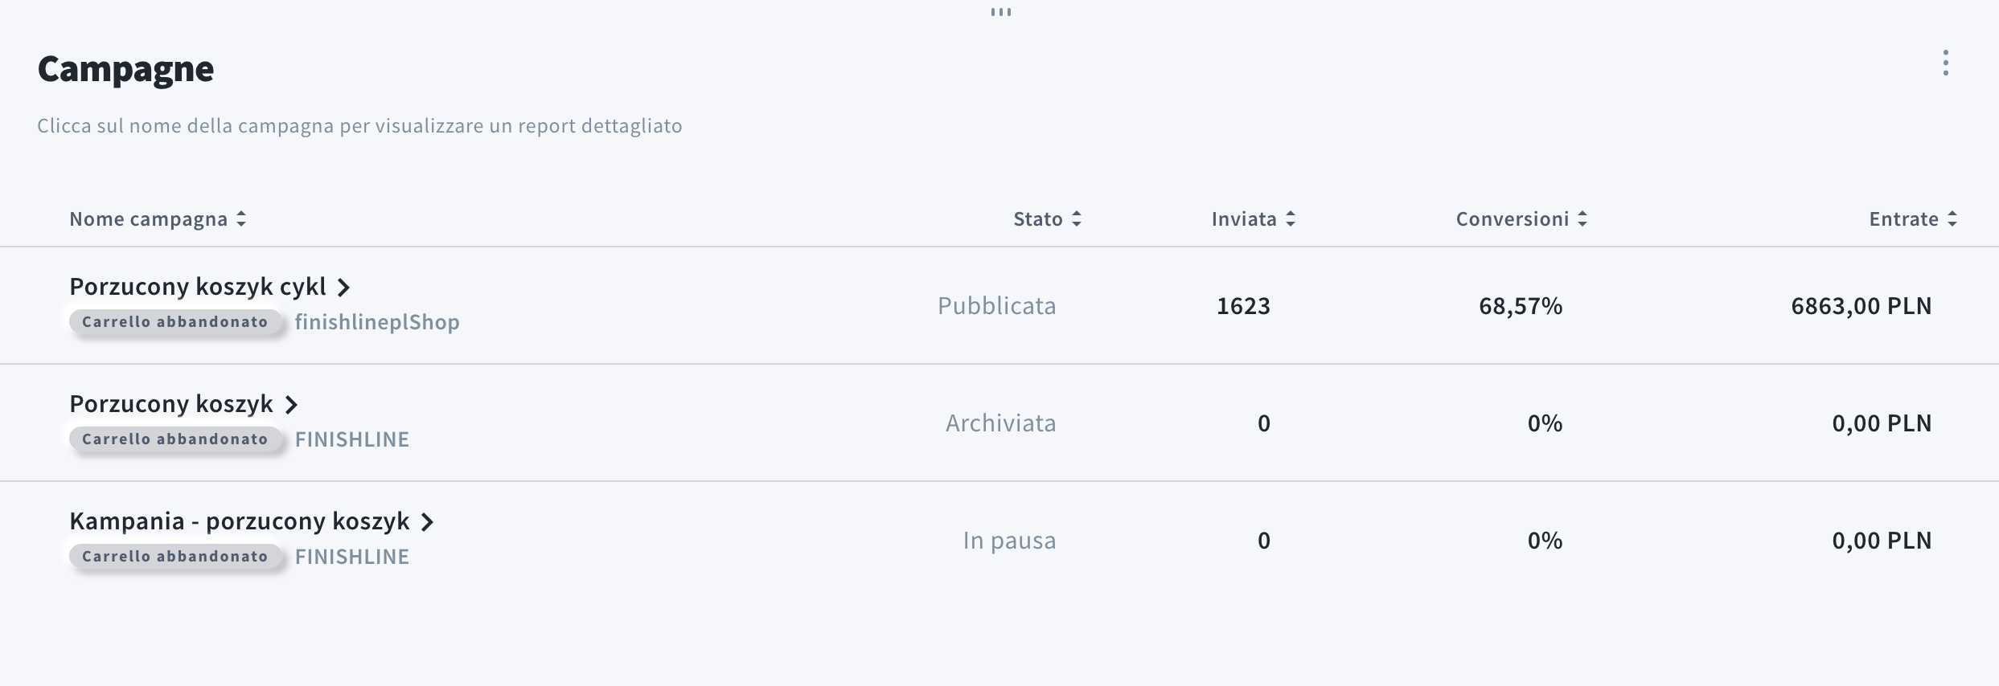Screen dimensions: 1999x686
Task: Click the Carrello abbandonato tag under Porzucony koszyk cykl
Action: click(175, 322)
